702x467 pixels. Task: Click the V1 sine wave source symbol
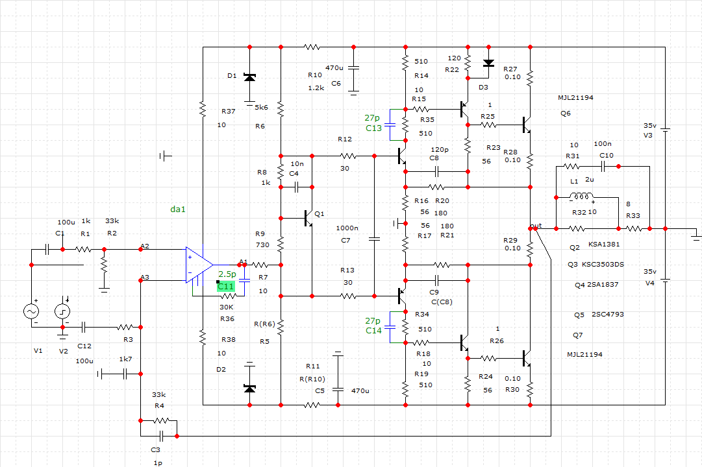point(31,311)
